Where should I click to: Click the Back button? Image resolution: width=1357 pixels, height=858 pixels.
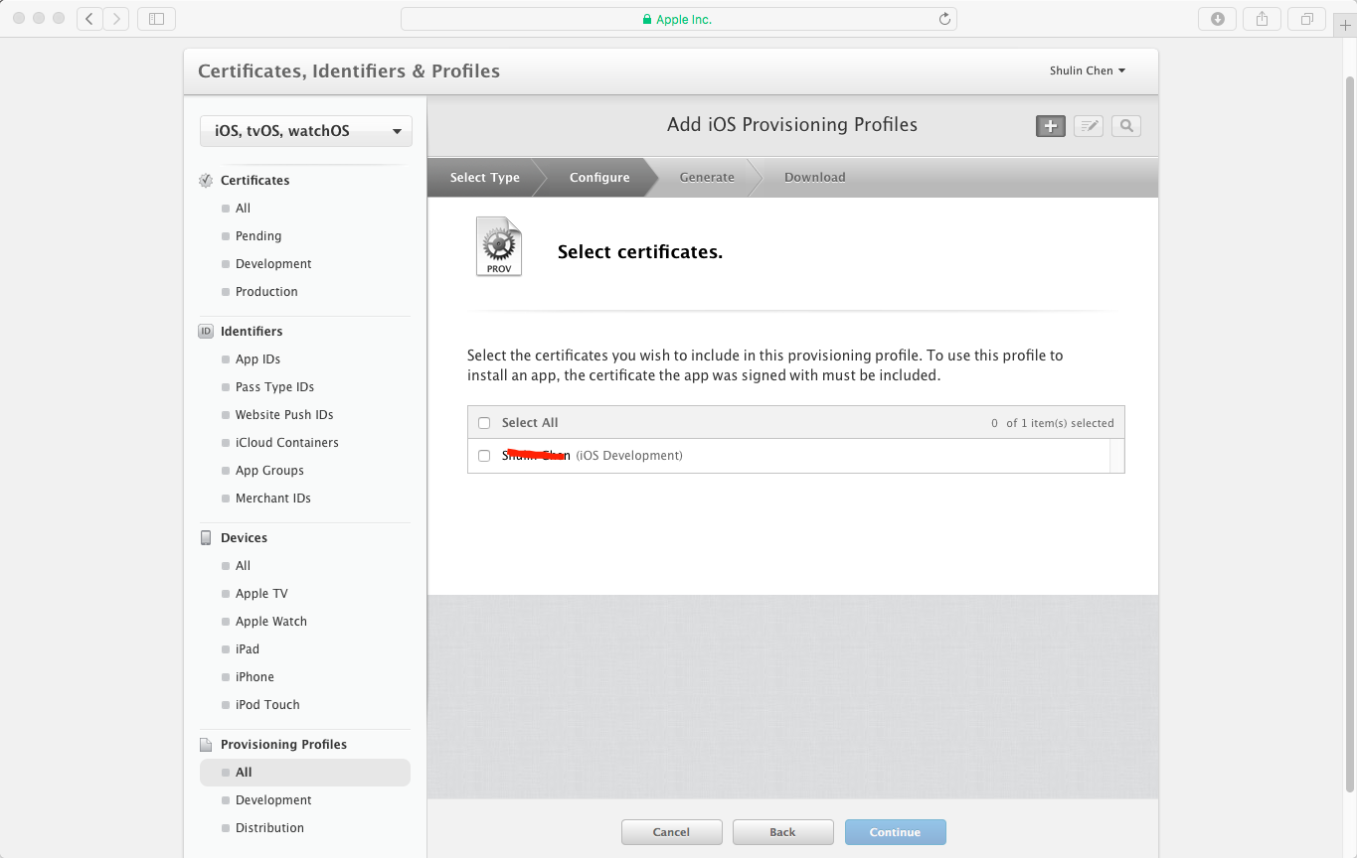point(782,832)
